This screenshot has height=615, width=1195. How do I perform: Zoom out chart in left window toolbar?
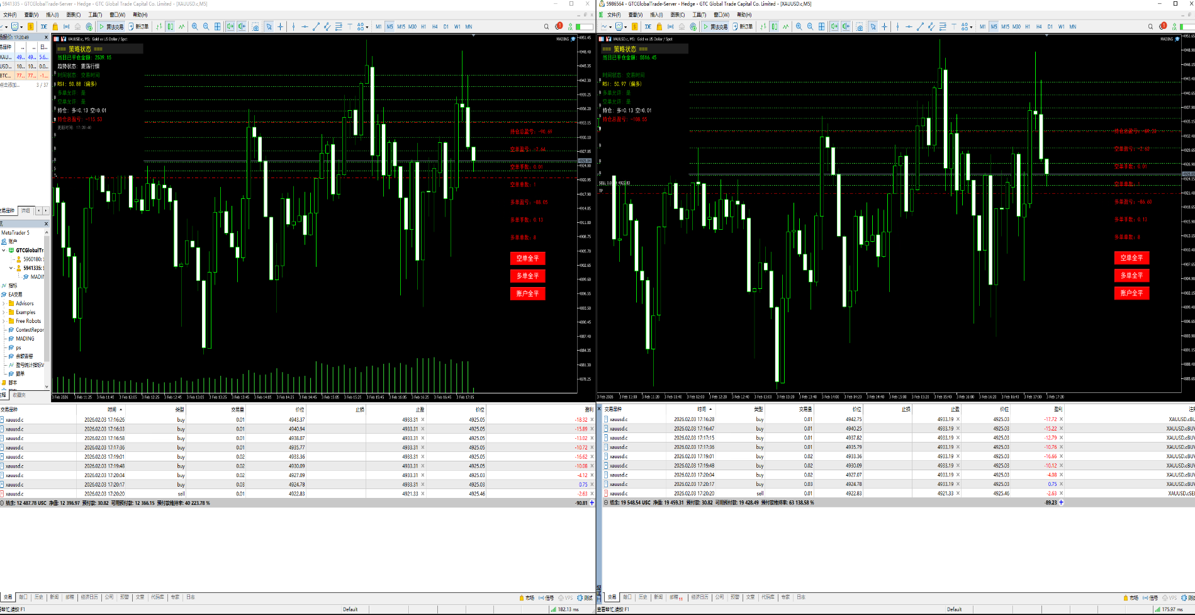(206, 26)
